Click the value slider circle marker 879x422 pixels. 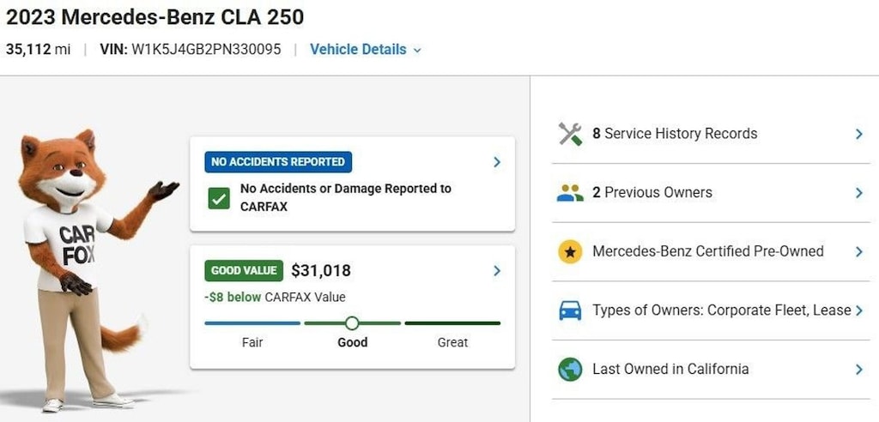(x=352, y=323)
